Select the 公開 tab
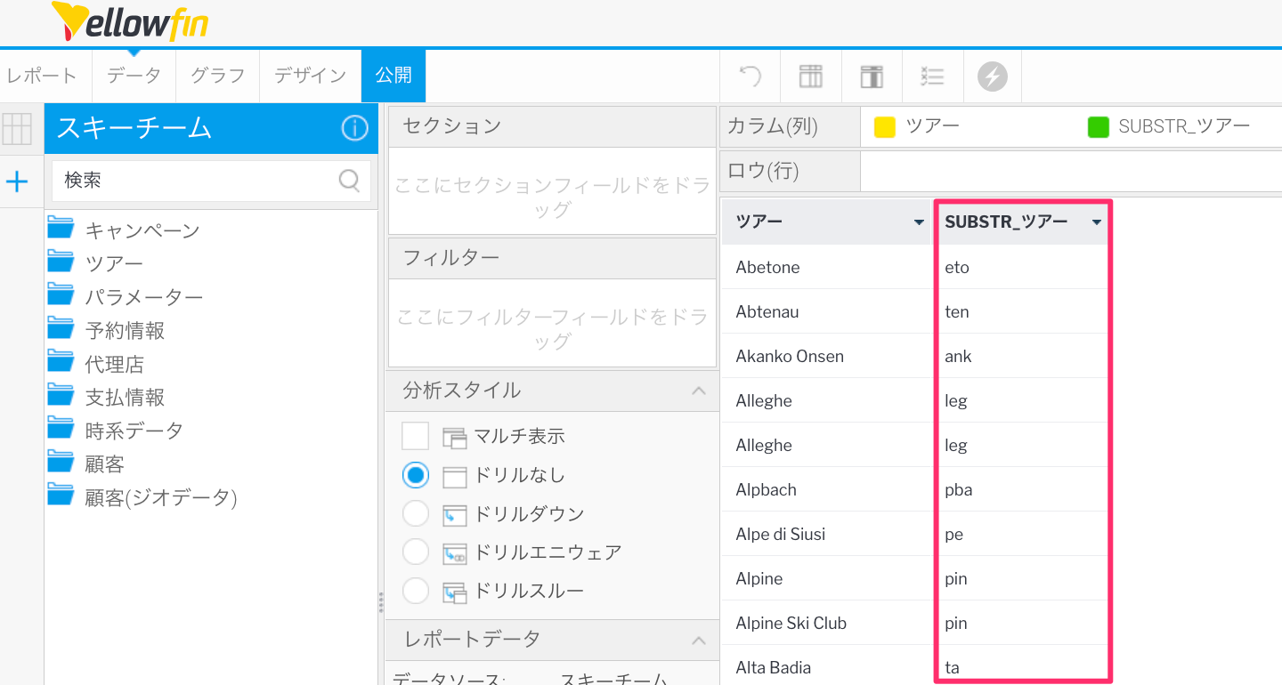This screenshot has width=1282, height=685. [394, 77]
